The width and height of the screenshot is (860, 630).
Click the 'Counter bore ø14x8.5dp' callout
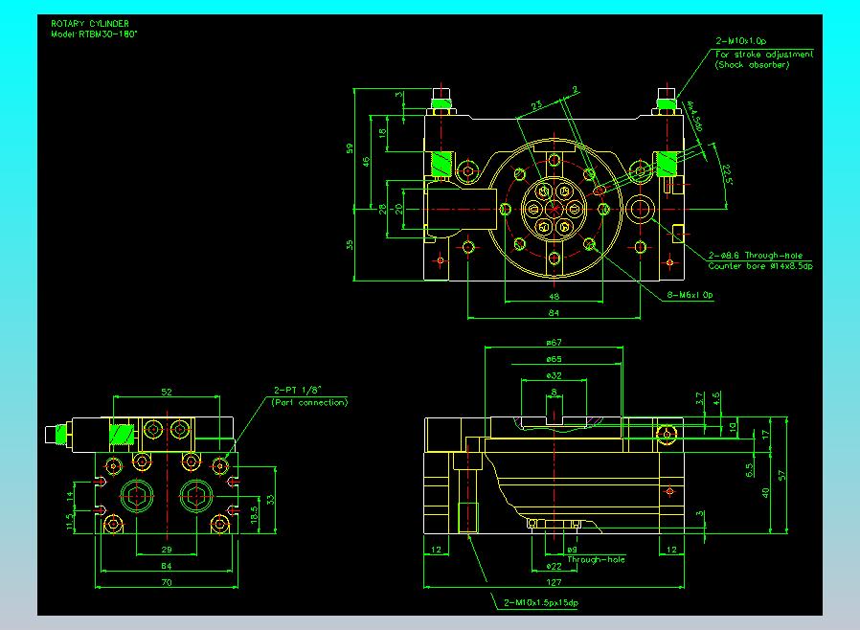point(760,266)
